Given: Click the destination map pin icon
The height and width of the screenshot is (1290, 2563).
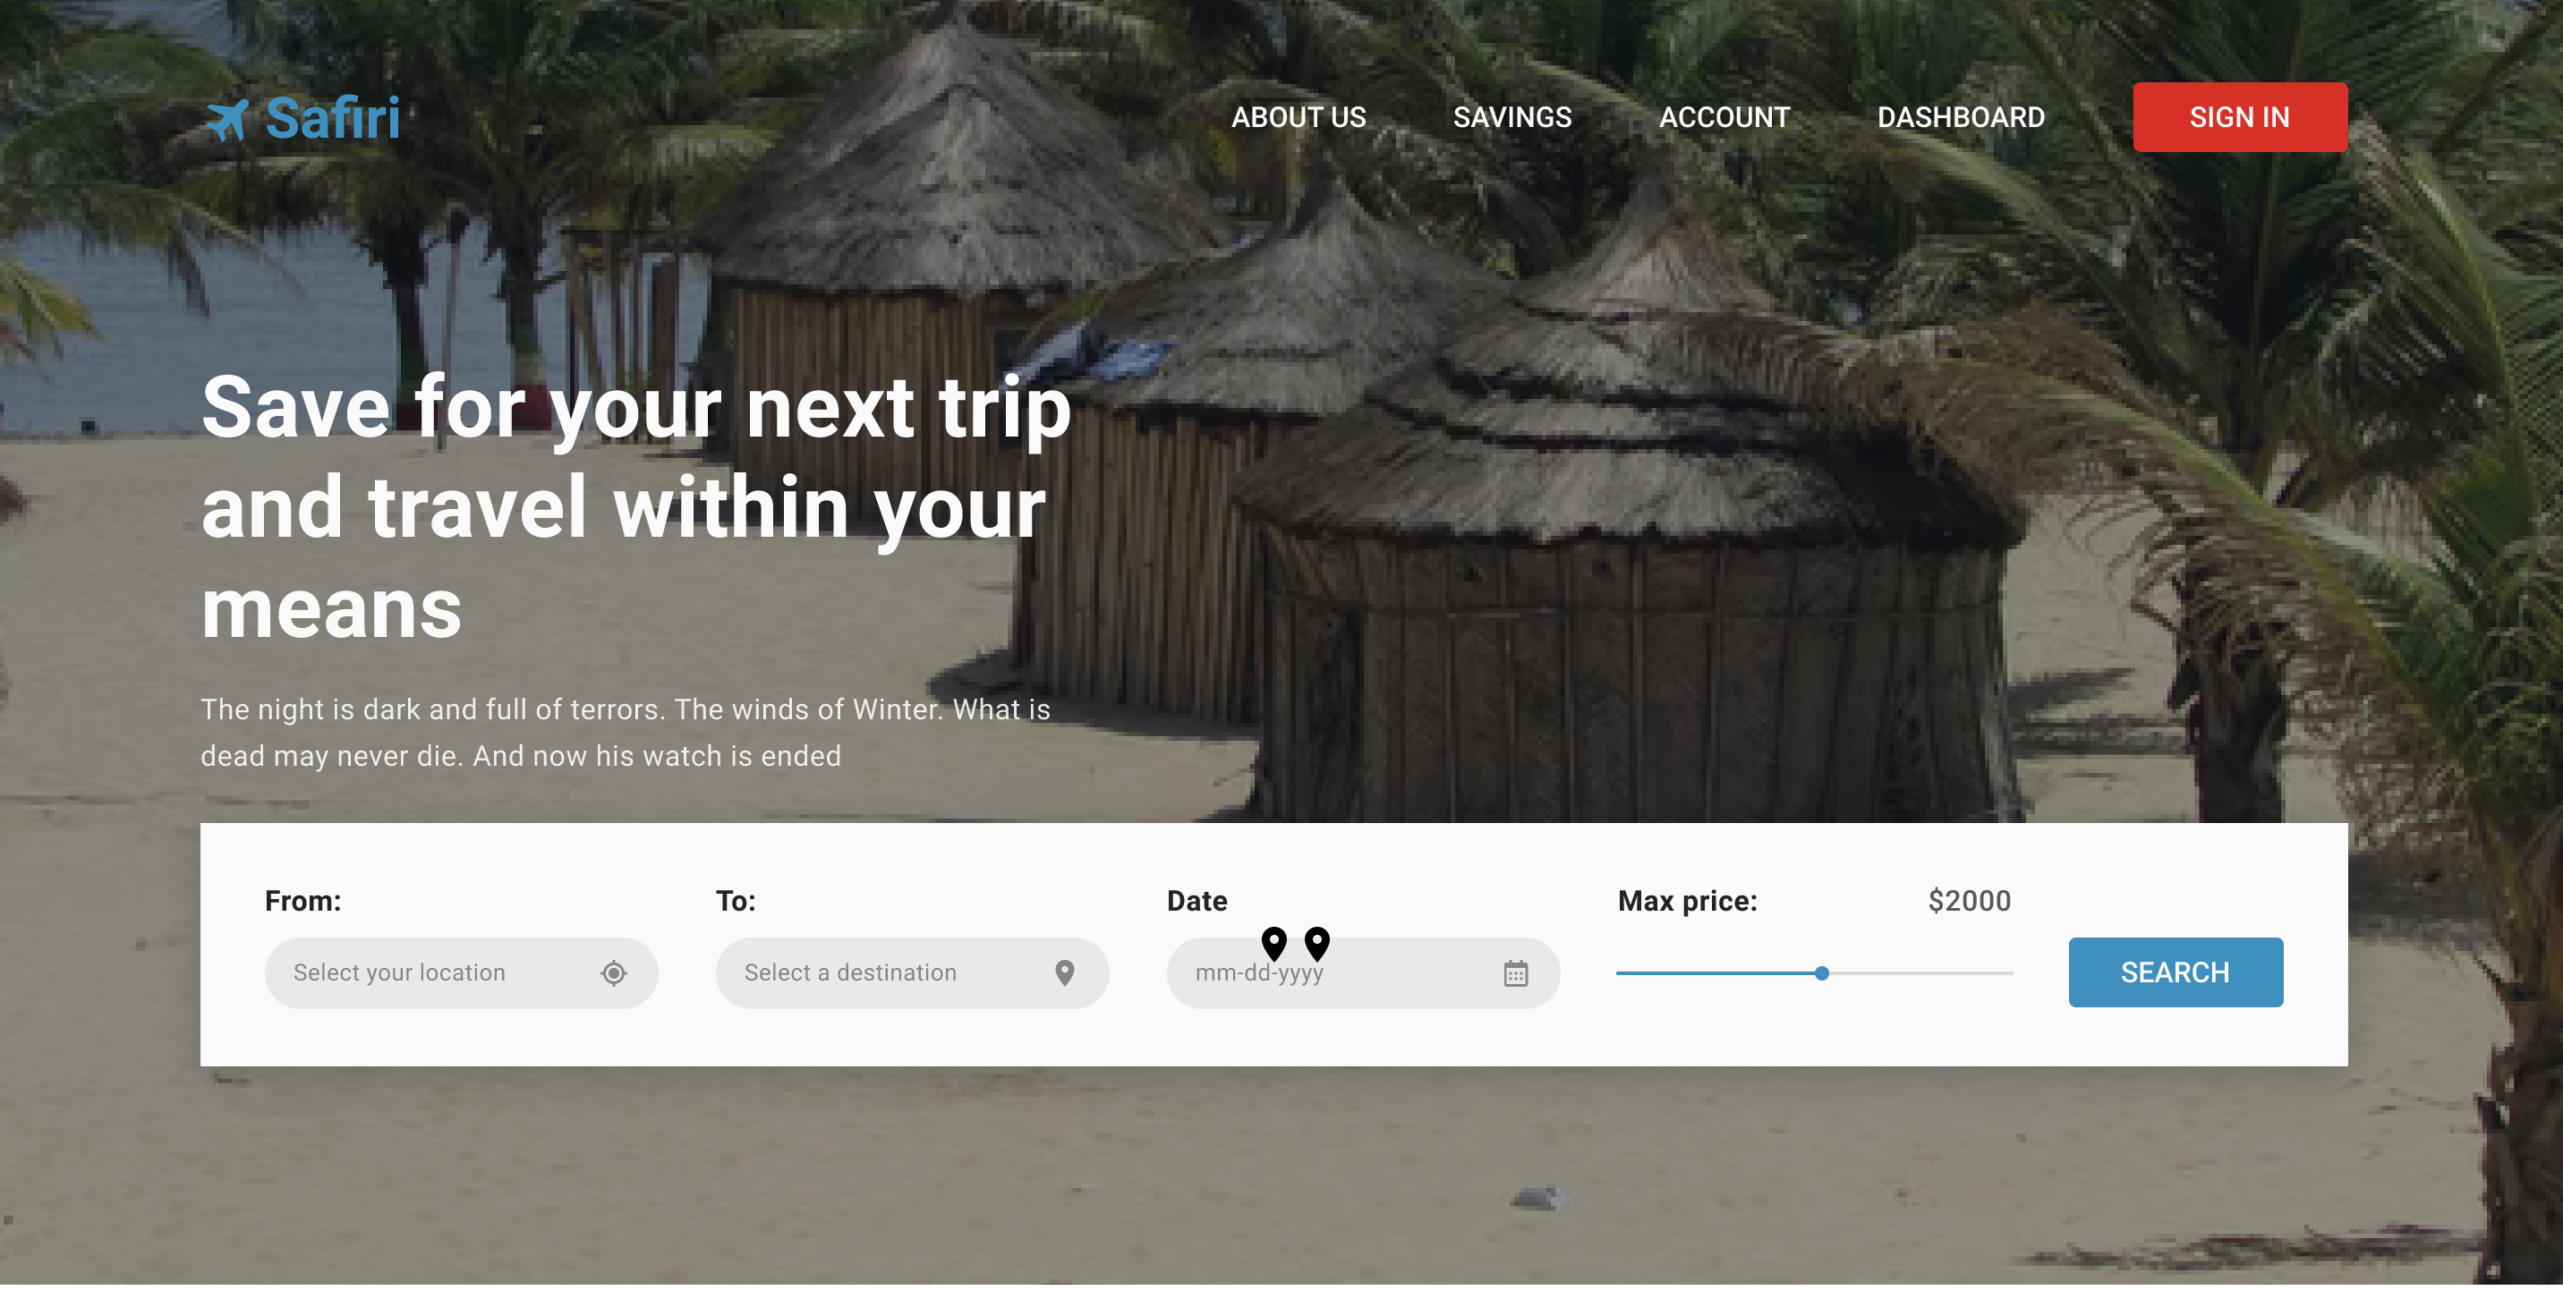Looking at the screenshot, I should click(1065, 972).
